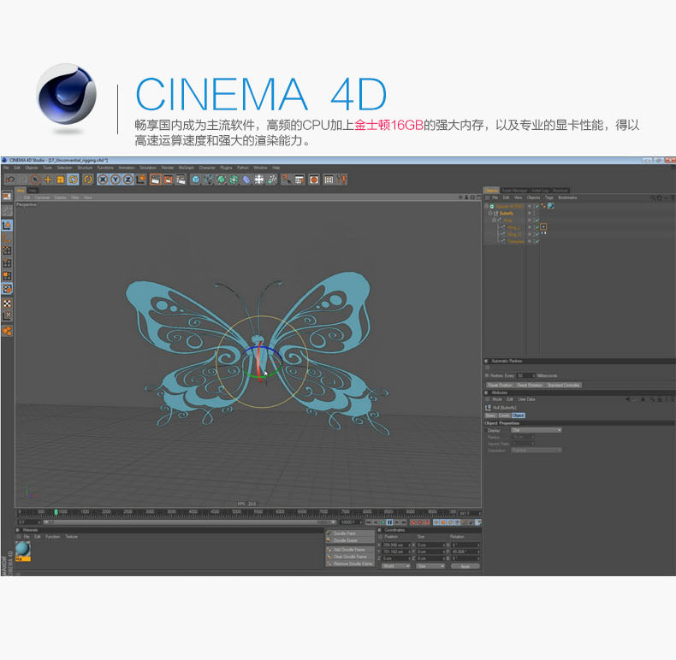Switch to the Objects manager tab
This screenshot has height=660, width=676.
pos(491,191)
